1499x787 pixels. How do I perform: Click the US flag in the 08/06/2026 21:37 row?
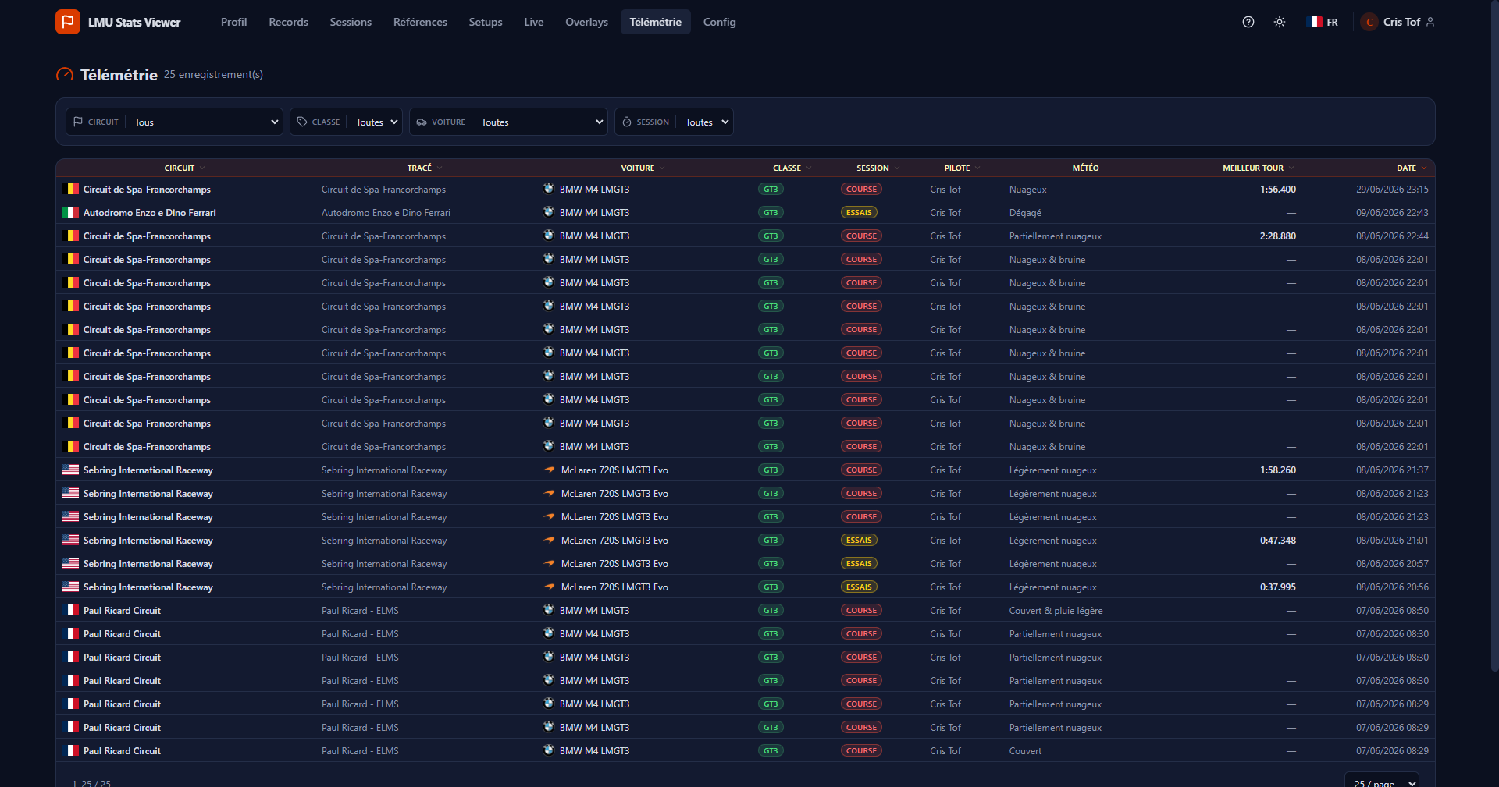71,470
